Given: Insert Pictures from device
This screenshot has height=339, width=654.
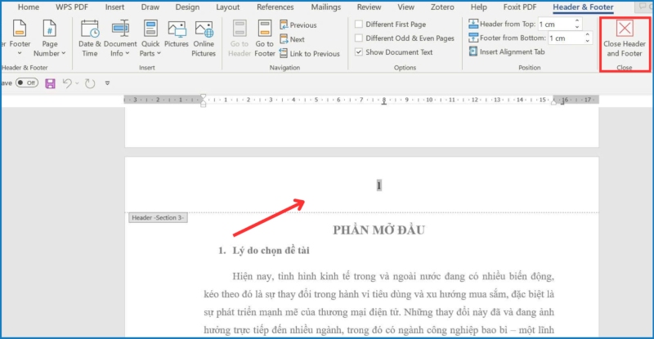Looking at the screenshot, I should pyautogui.click(x=177, y=34).
